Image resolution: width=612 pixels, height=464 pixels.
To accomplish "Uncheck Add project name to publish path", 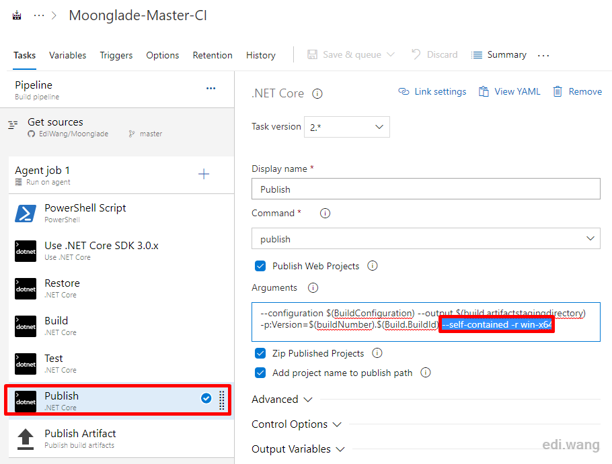I will [260, 373].
